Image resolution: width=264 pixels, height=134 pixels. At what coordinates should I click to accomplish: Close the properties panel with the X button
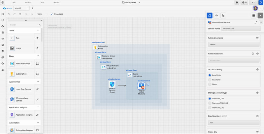tap(260, 16)
